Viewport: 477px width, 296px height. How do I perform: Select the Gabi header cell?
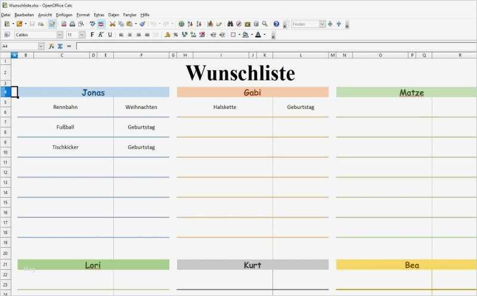point(252,92)
